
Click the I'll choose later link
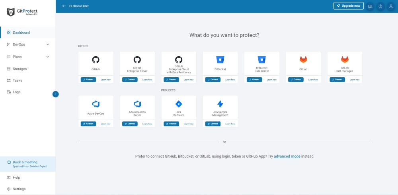[x=79, y=6]
